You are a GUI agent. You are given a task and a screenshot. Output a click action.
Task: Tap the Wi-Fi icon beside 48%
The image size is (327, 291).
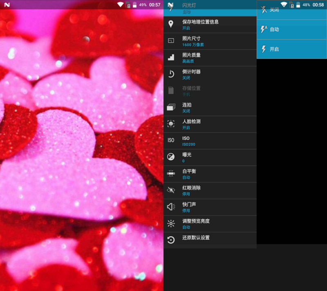click(x=284, y=5)
